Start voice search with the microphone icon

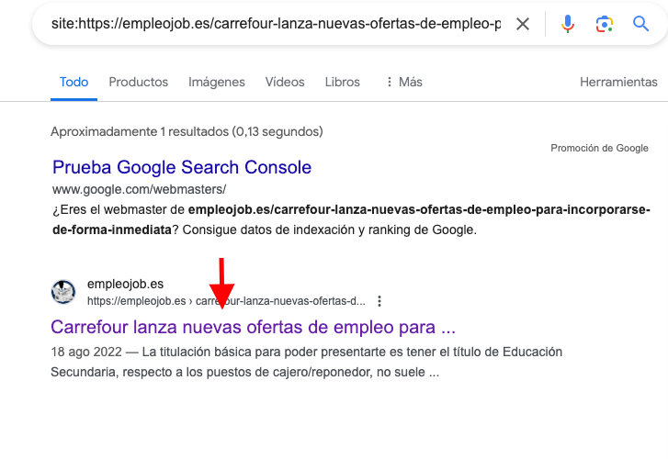coord(568,24)
